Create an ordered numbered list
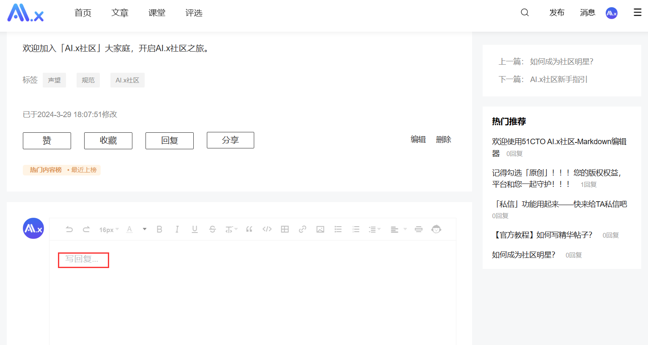Viewport: 648px width, 345px height. click(x=356, y=229)
